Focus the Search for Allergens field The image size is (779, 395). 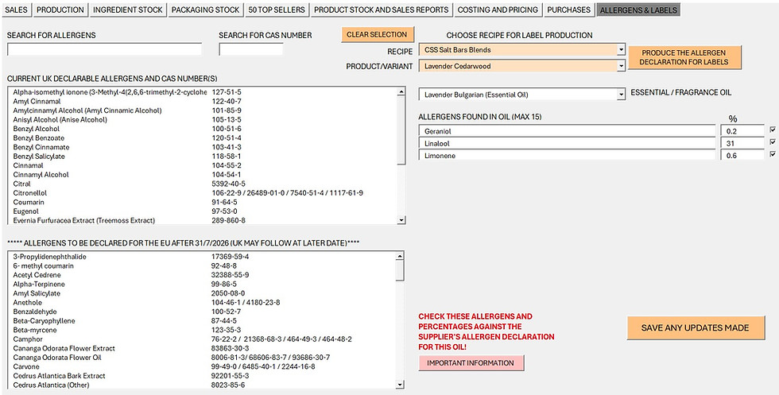tap(104, 49)
